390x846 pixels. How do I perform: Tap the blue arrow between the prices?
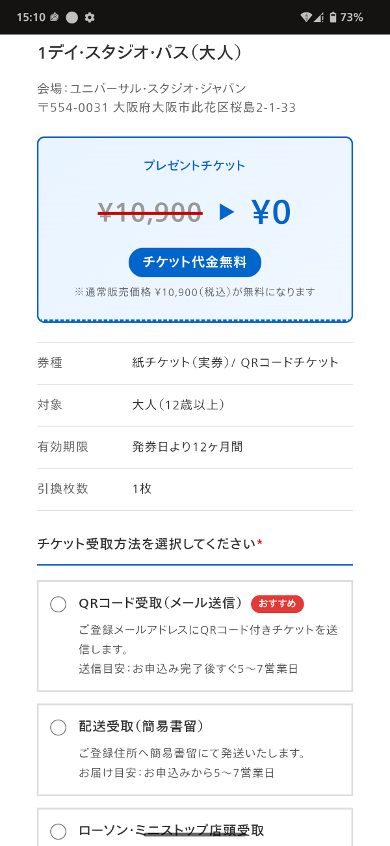226,212
